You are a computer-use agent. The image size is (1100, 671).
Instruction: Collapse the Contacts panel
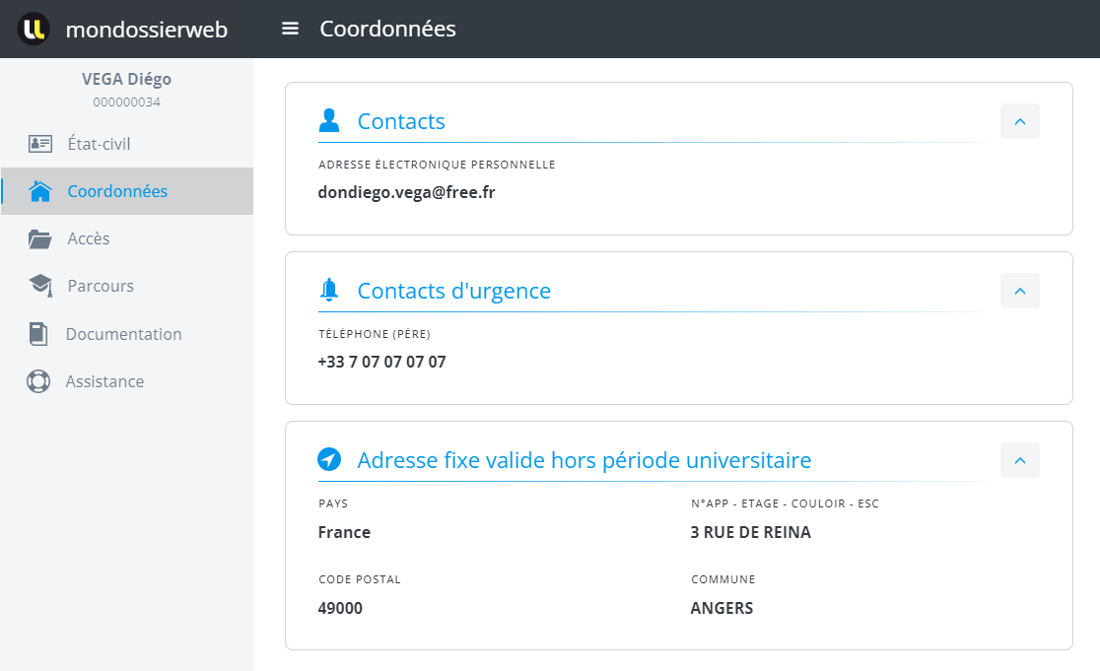pyautogui.click(x=1019, y=121)
